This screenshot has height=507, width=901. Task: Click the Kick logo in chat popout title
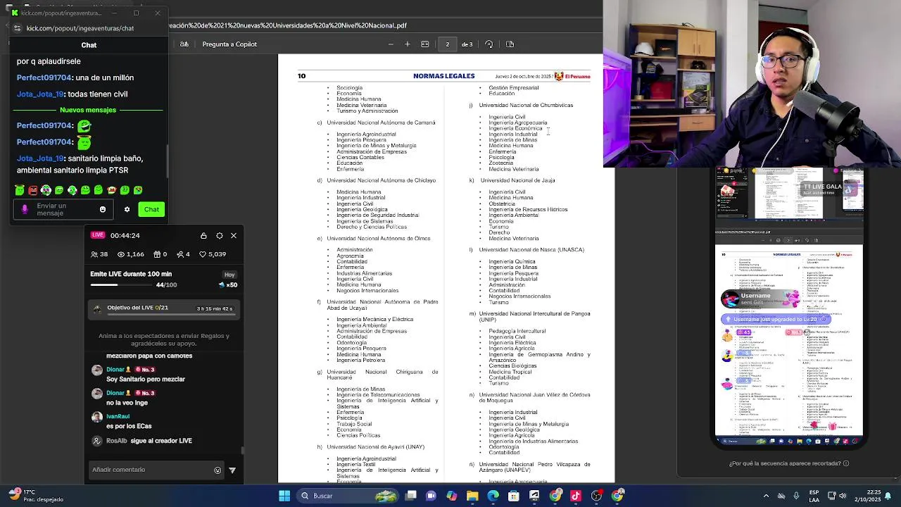click(x=15, y=13)
